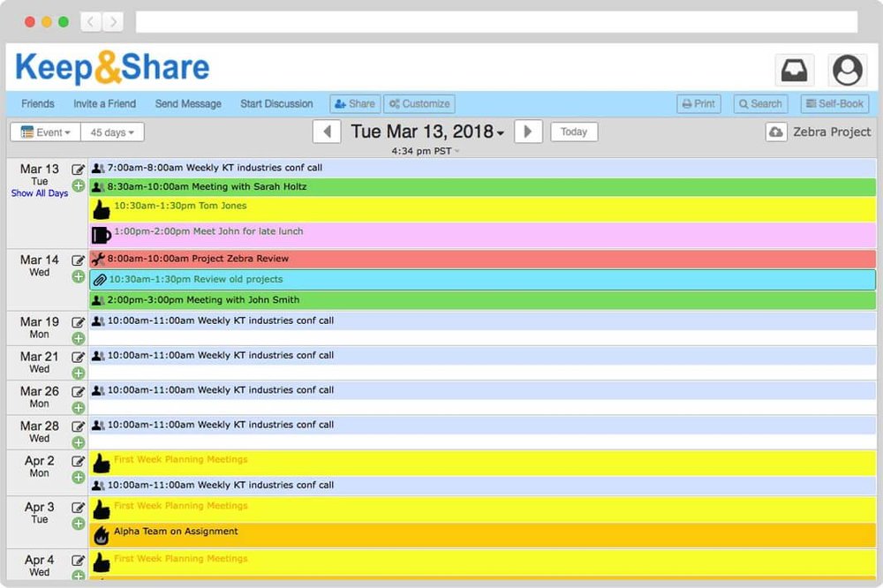Open the inbox tray icon at top right

pyautogui.click(x=794, y=69)
